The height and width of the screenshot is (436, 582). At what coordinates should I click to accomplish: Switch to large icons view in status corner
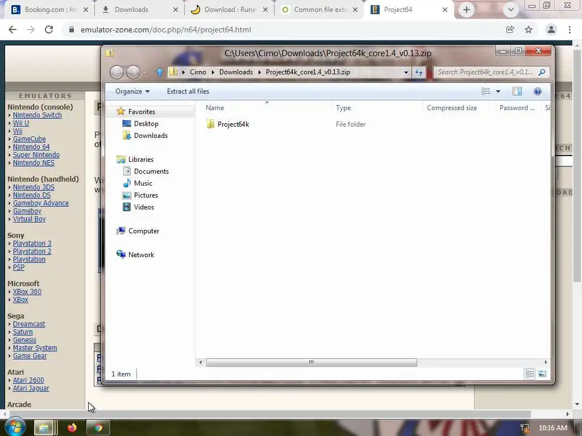[542, 374]
